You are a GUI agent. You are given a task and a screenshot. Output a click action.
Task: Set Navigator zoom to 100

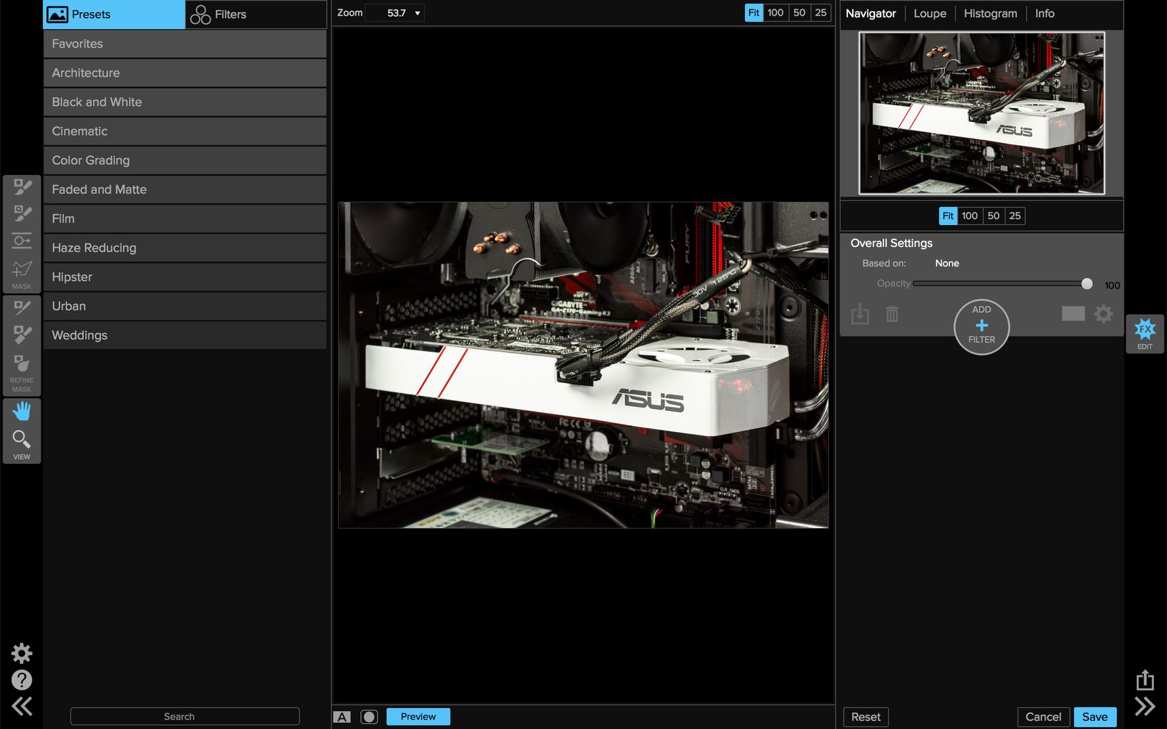(970, 216)
